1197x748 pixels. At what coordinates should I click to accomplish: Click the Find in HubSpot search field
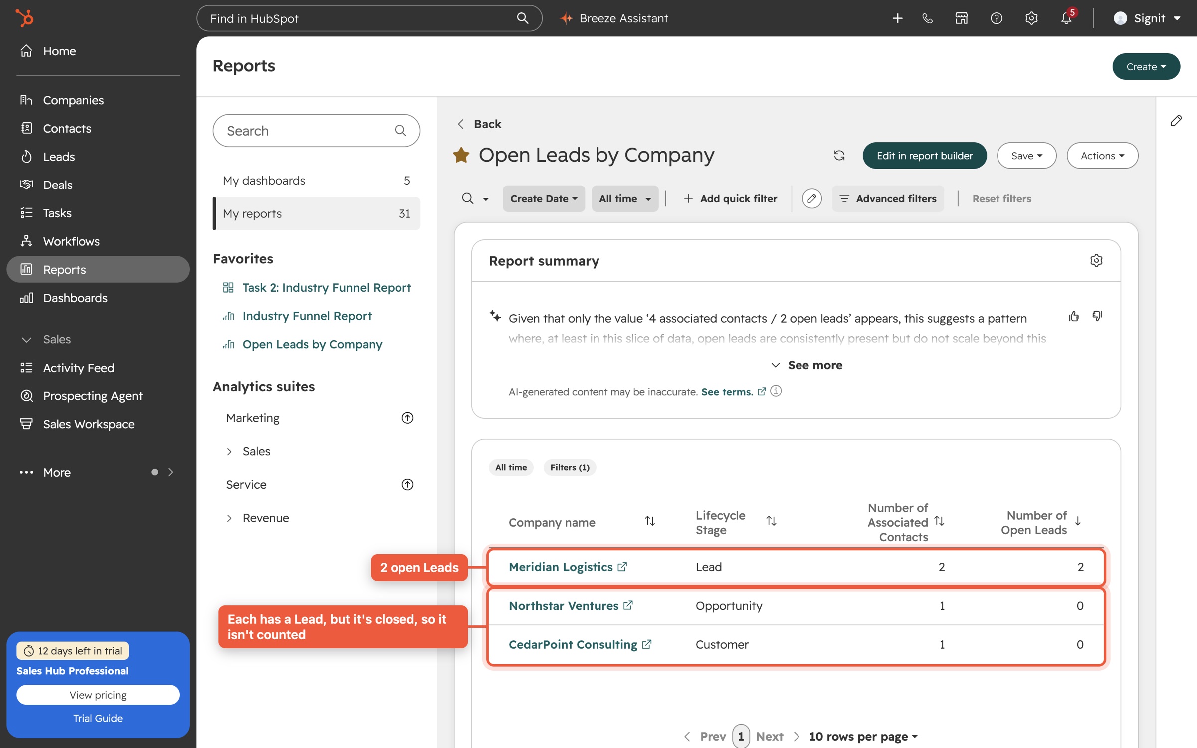[369, 18]
